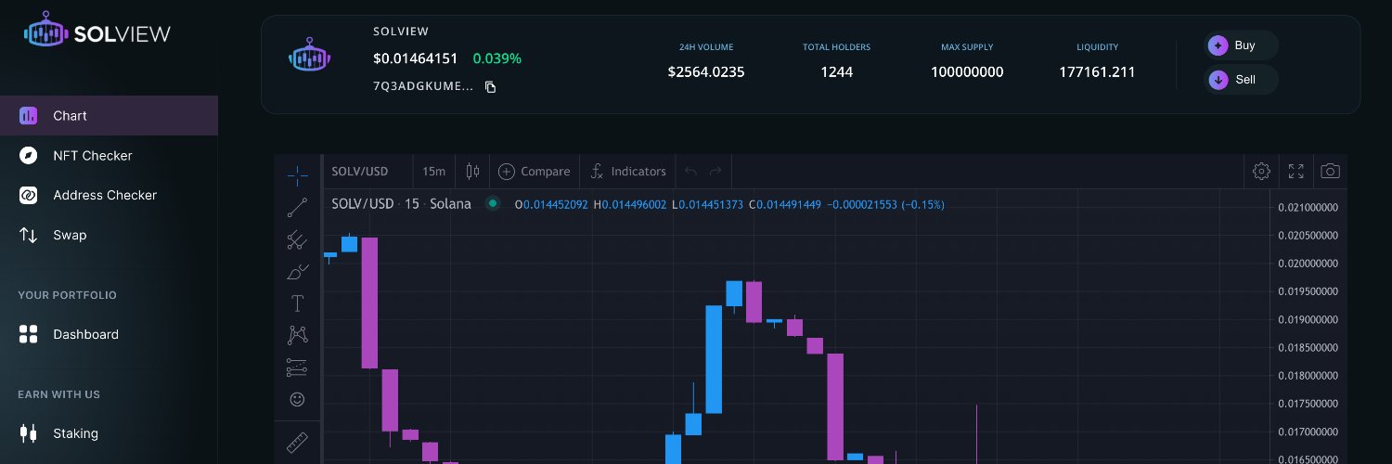The image size is (1392, 464).
Task: Select the Text annotation tool
Action: point(297,303)
